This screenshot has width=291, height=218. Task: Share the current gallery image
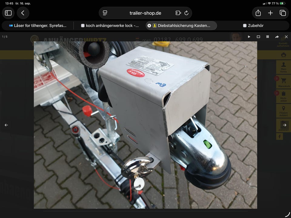click(x=277, y=37)
